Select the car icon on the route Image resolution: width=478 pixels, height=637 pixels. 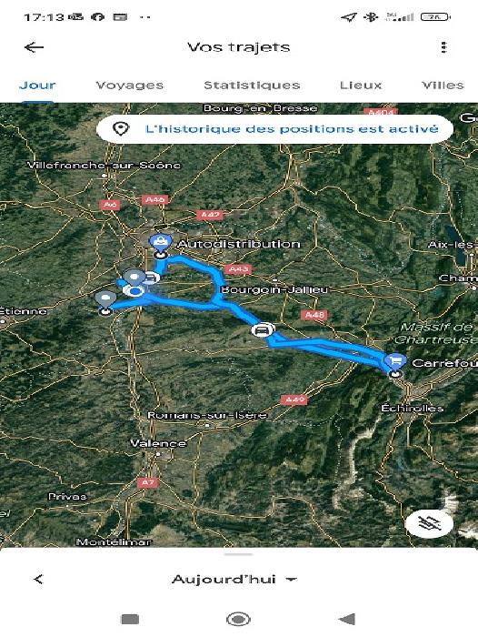tap(263, 329)
